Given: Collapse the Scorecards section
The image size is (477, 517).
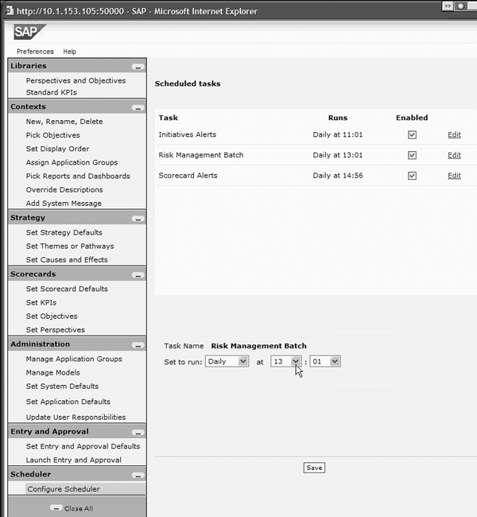Looking at the screenshot, I should tap(138, 275).
